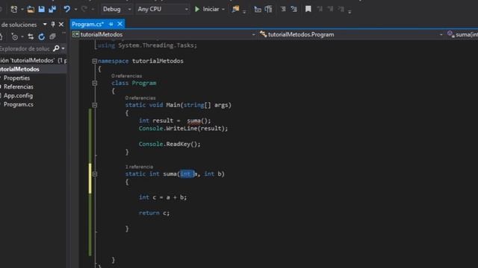Toggle a bookmark with the bookmark icon

(x=308, y=9)
